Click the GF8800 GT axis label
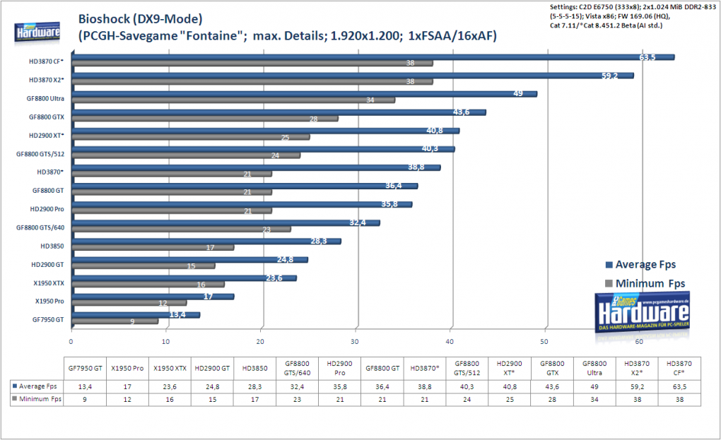 pyautogui.click(x=48, y=190)
